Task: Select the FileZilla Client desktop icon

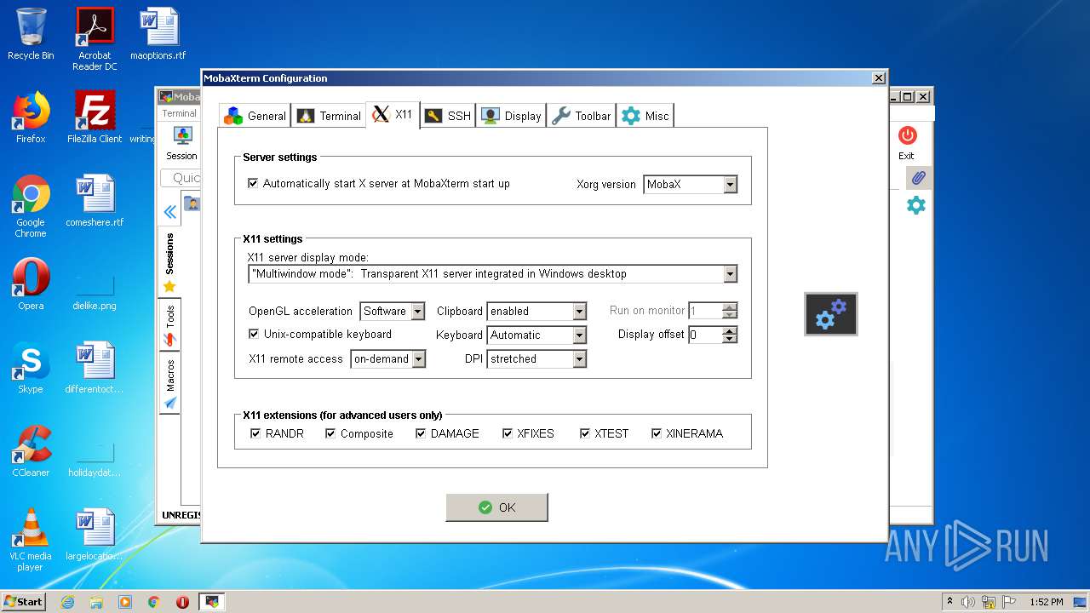Action: coord(95,117)
